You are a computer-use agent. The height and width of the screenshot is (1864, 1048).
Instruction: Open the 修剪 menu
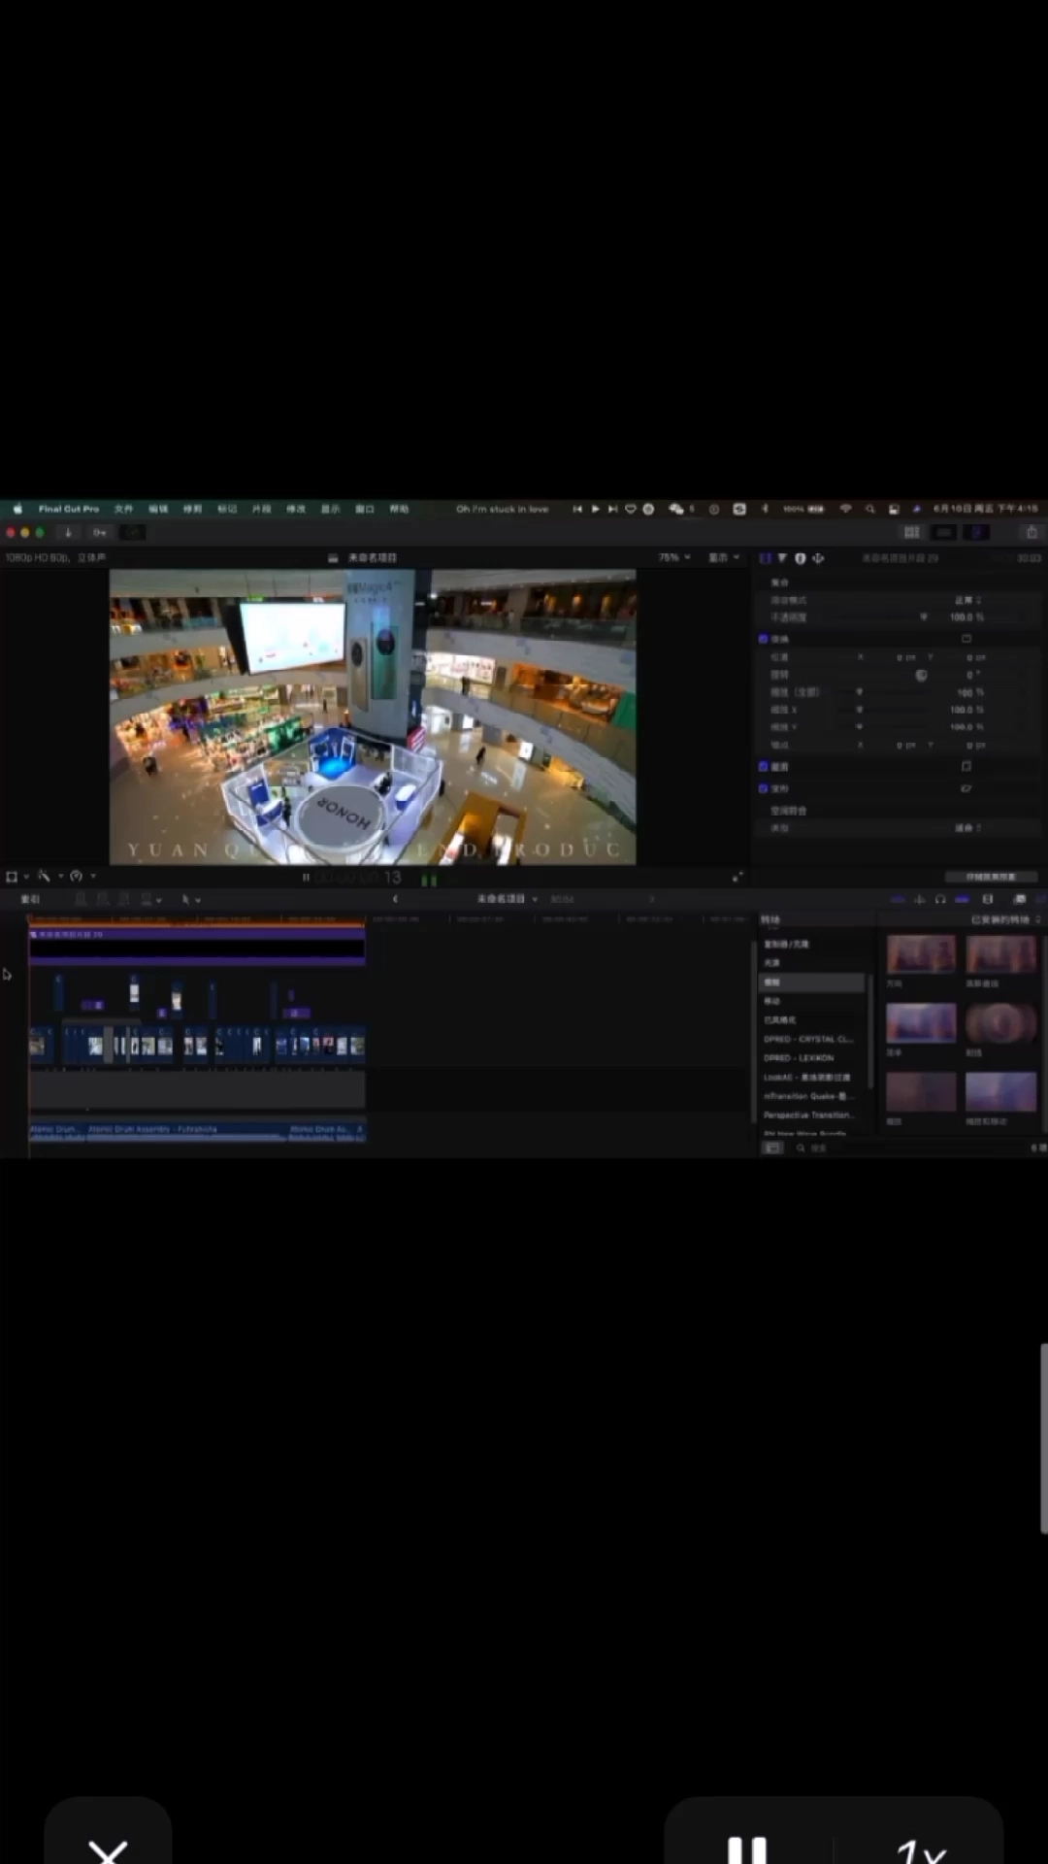(x=192, y=509)
